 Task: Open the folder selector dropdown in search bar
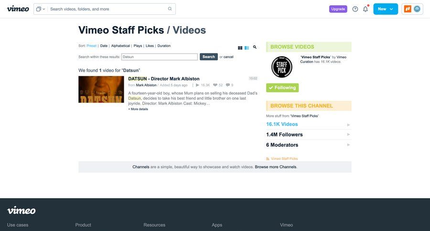point(41,9)
